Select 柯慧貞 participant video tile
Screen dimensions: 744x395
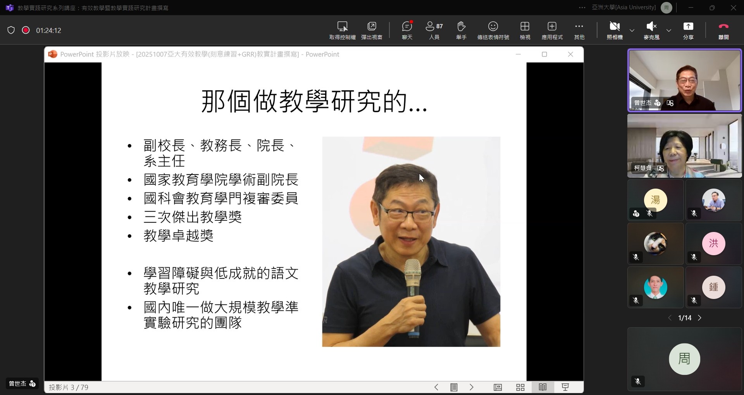pyautogui.click(x=684, y=146)
